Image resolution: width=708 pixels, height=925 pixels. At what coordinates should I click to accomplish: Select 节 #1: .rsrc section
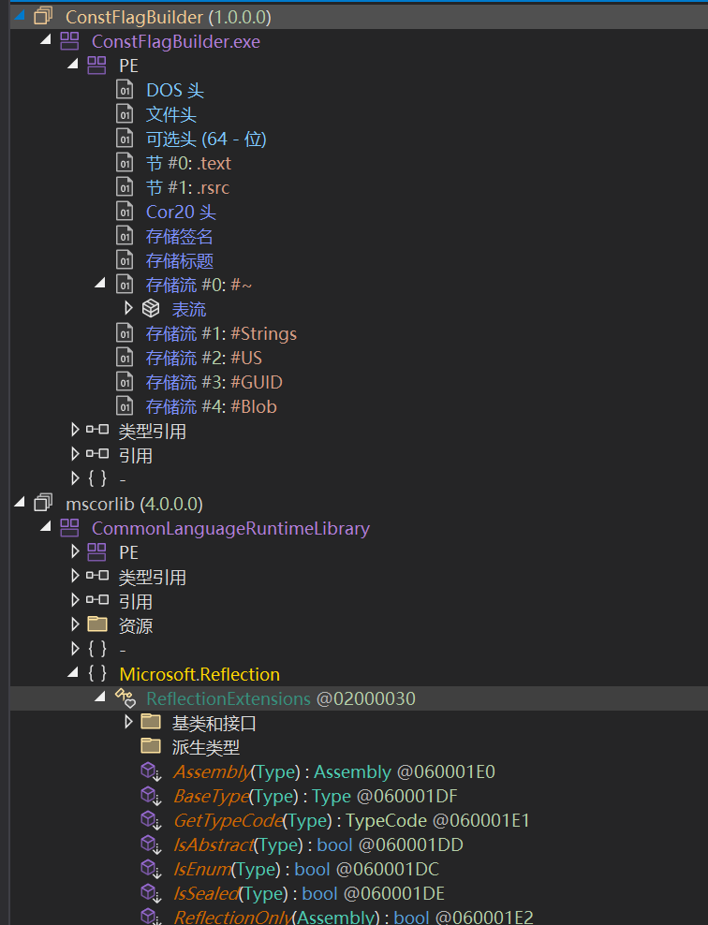pos(187,187)
